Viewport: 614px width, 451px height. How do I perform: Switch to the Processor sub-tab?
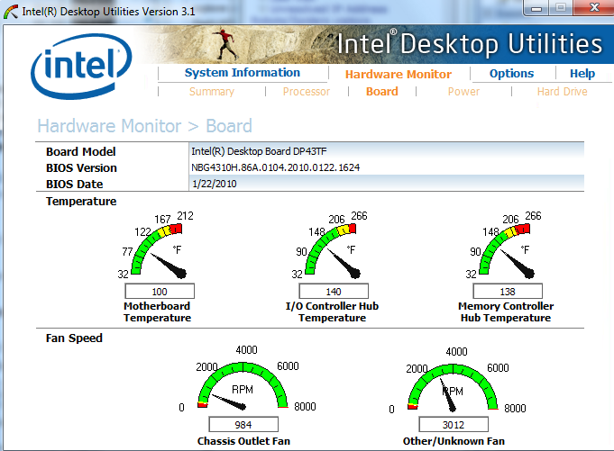click(307, 92)
